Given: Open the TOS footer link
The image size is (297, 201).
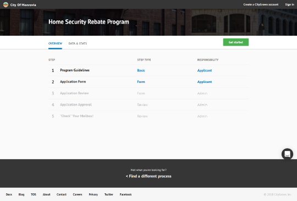Looking at the screenshot, I should coord(34,194).
